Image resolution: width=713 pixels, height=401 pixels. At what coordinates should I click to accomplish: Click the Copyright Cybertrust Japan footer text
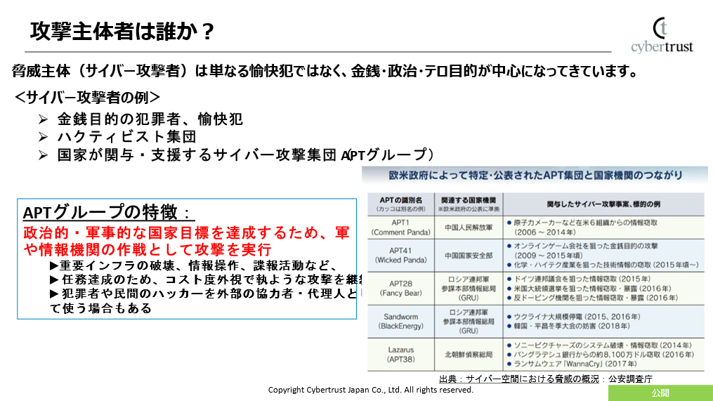[371, 390]
